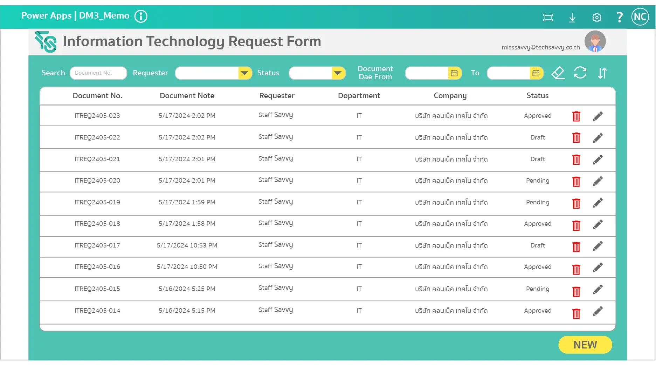Open the NC account menu
Screen dimensions: 656x366
coord(640,16)
